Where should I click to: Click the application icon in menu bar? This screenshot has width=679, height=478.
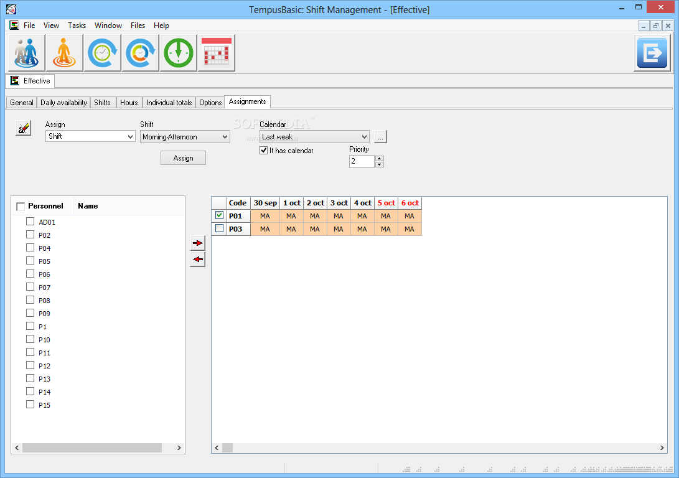14,25
